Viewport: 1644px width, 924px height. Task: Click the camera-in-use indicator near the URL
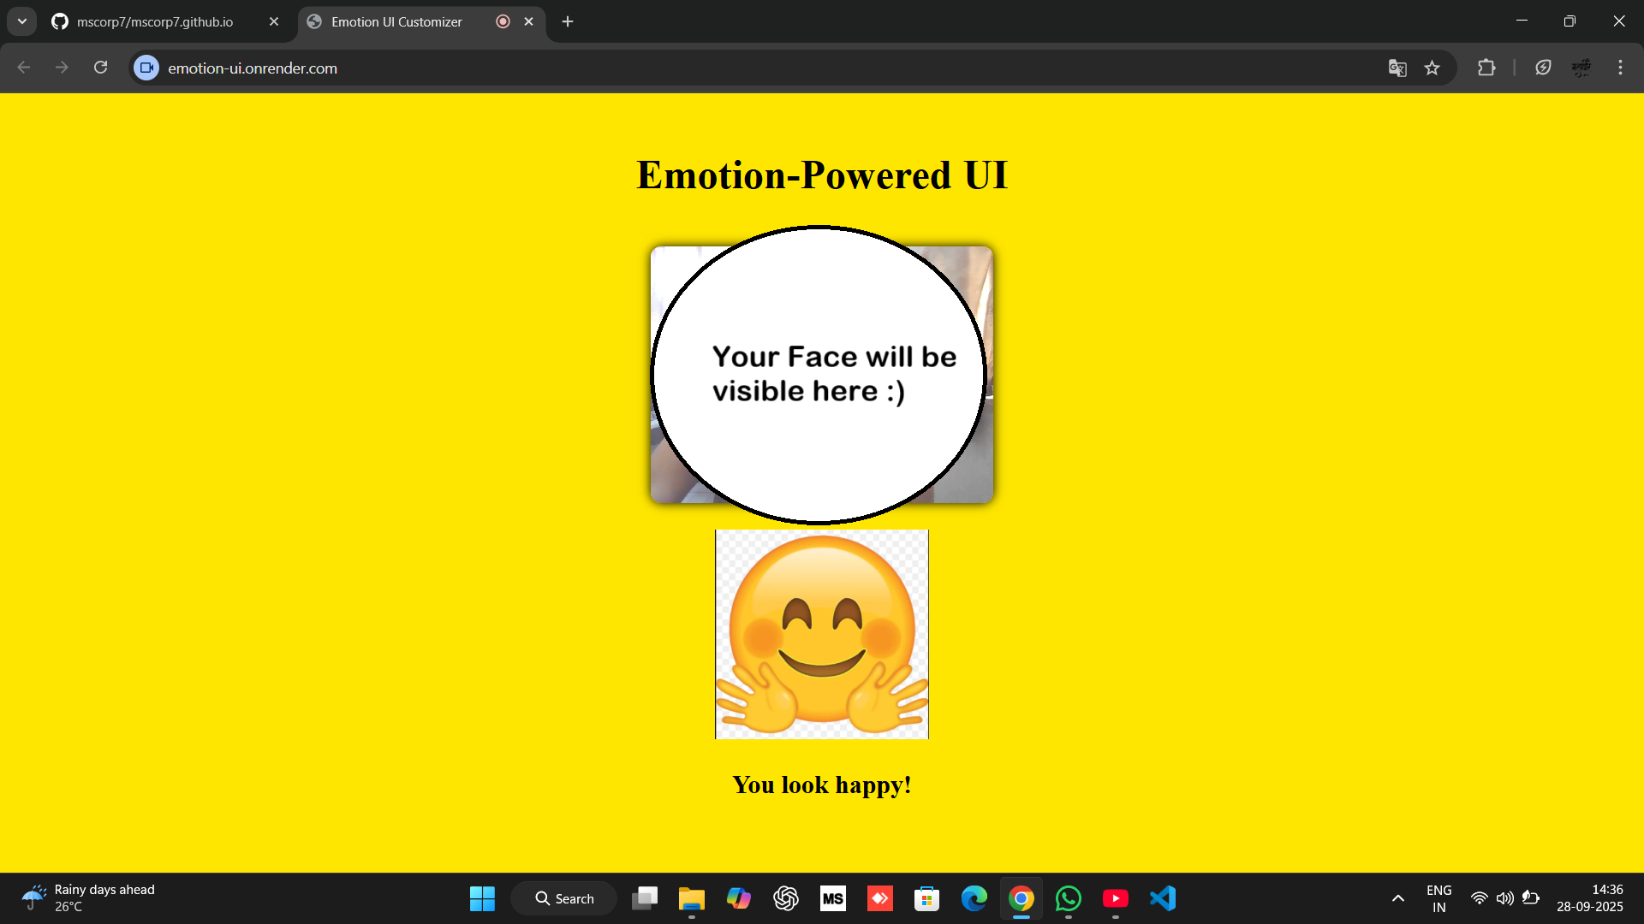pos(146,68)
